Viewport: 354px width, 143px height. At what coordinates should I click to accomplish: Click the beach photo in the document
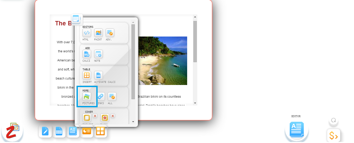tap(163, 61)
